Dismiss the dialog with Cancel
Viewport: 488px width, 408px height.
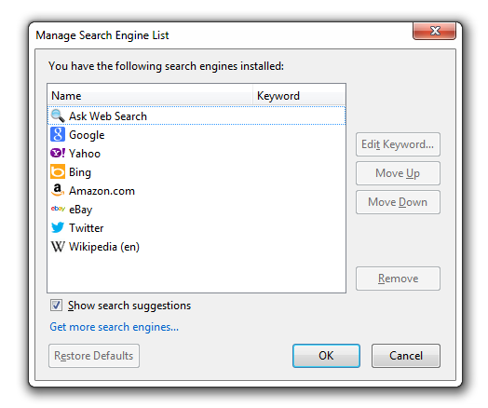(406, 356)
